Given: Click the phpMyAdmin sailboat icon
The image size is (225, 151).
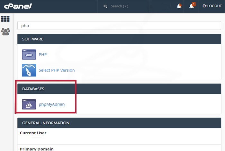Looking at the screenshot, I should [29, 104].
